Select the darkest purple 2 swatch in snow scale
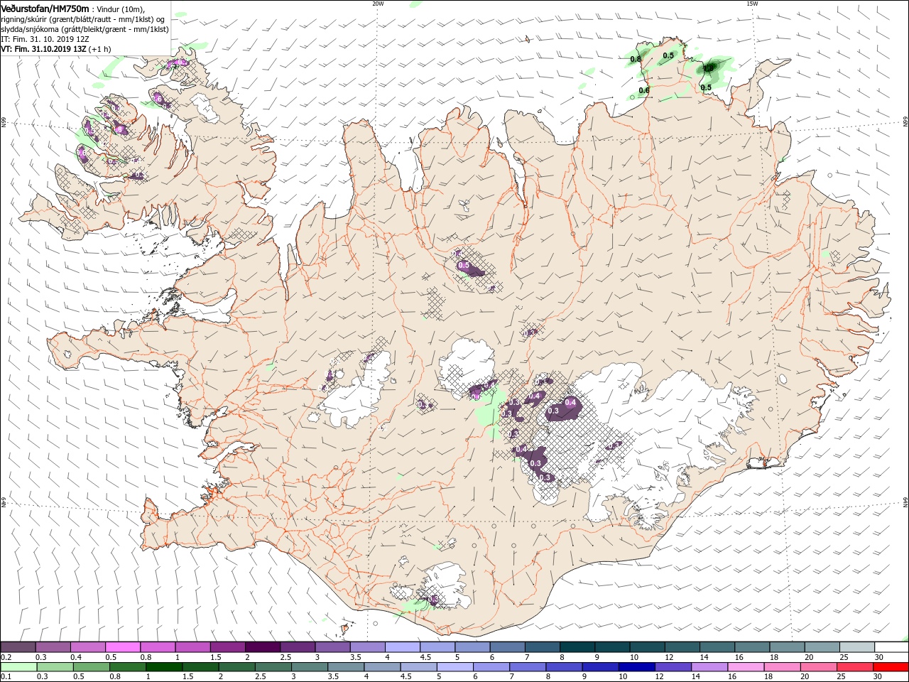This screenshot has height=682, width=909. (263, 647)
